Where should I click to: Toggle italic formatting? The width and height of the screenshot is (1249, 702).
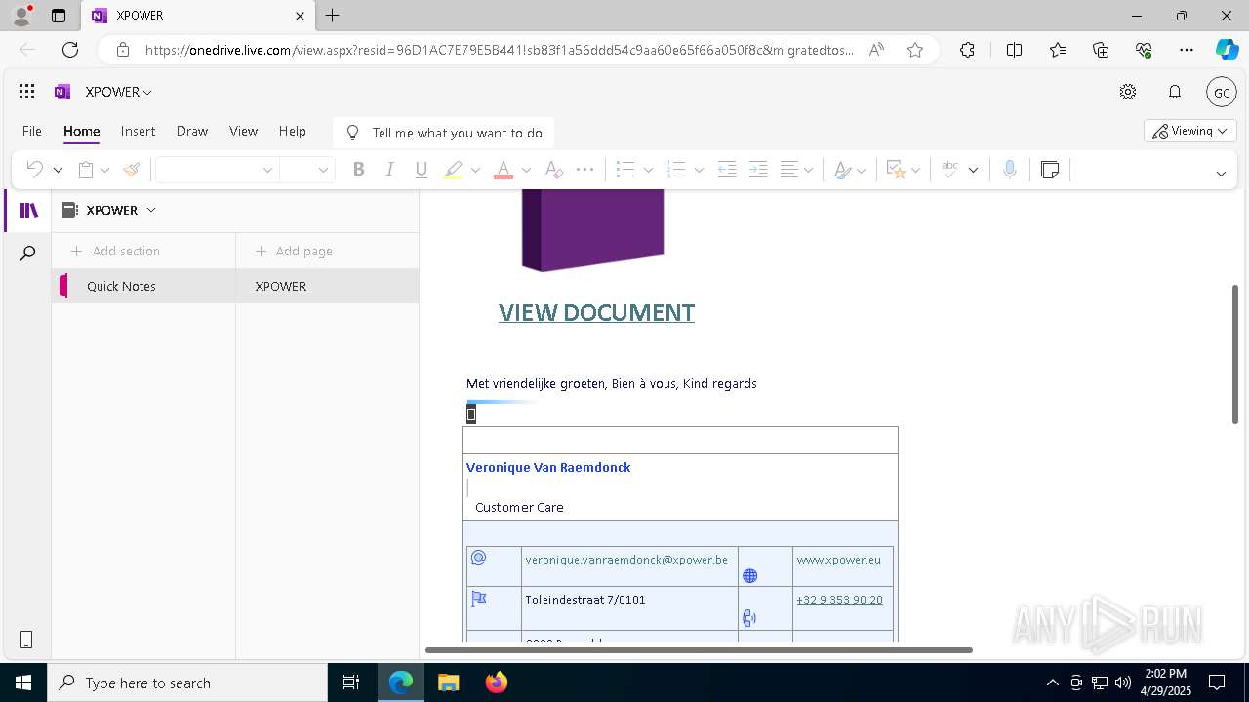point(389,170)
